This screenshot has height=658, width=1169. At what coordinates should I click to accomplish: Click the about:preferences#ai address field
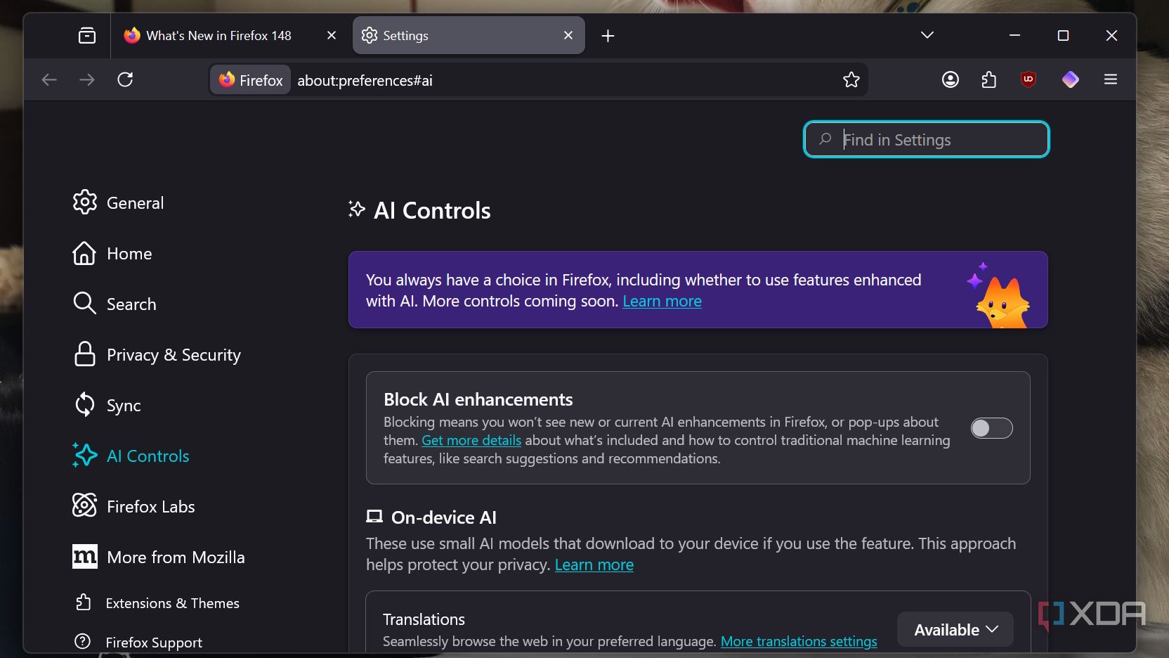pyautogui.click(x=365, y=80)
